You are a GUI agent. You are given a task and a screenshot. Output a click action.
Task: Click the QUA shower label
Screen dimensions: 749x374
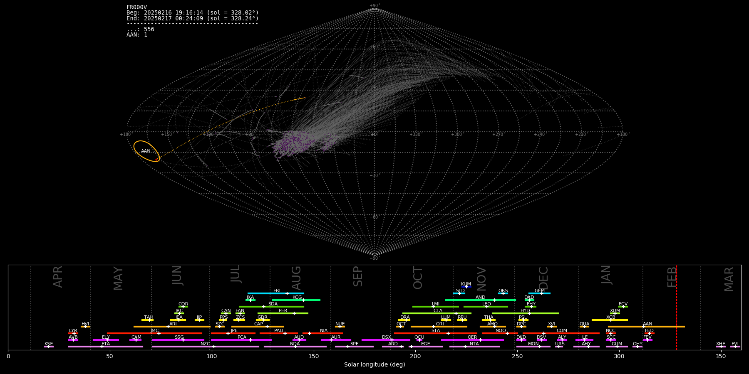pos(584,324)
